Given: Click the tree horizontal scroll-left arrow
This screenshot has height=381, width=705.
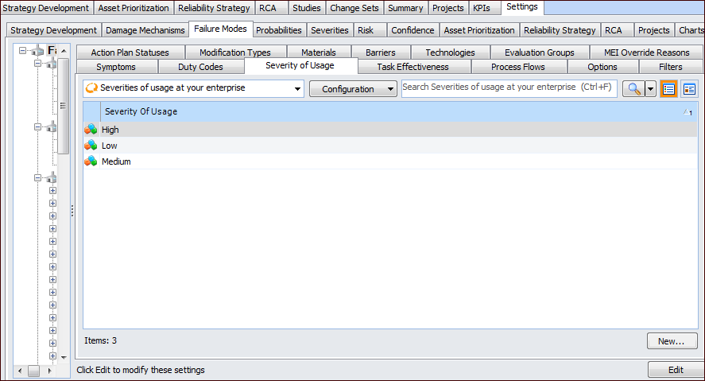Looking at the screenshot, I should (19, 371).
